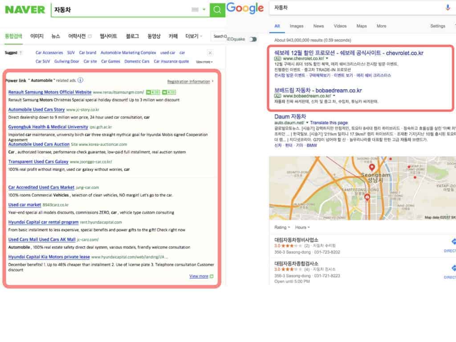Switch to the 블로그 tab
456x342 pixels.
(132, 36)
